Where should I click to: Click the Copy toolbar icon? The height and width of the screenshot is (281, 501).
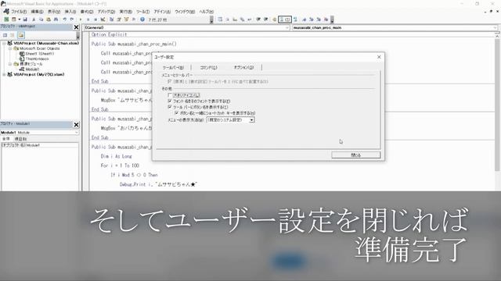tap(41, 20)
